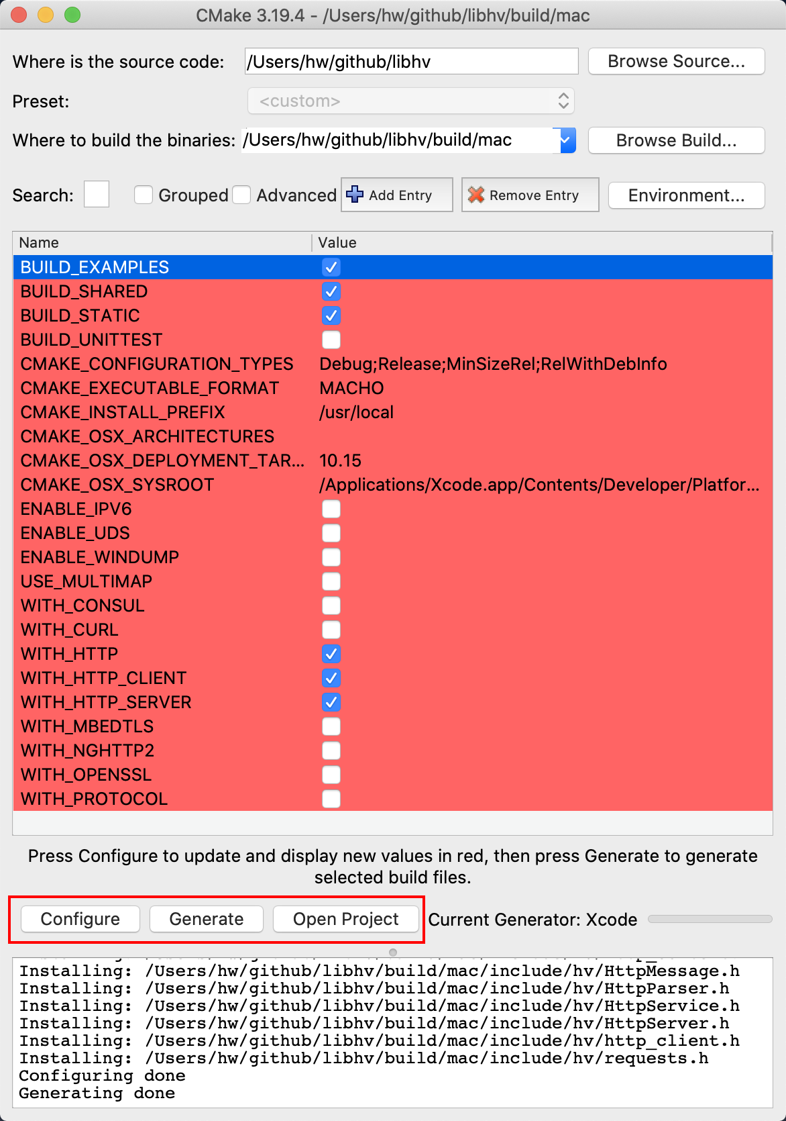Enable the WITH_CURL checkbox

coord(331,630)
